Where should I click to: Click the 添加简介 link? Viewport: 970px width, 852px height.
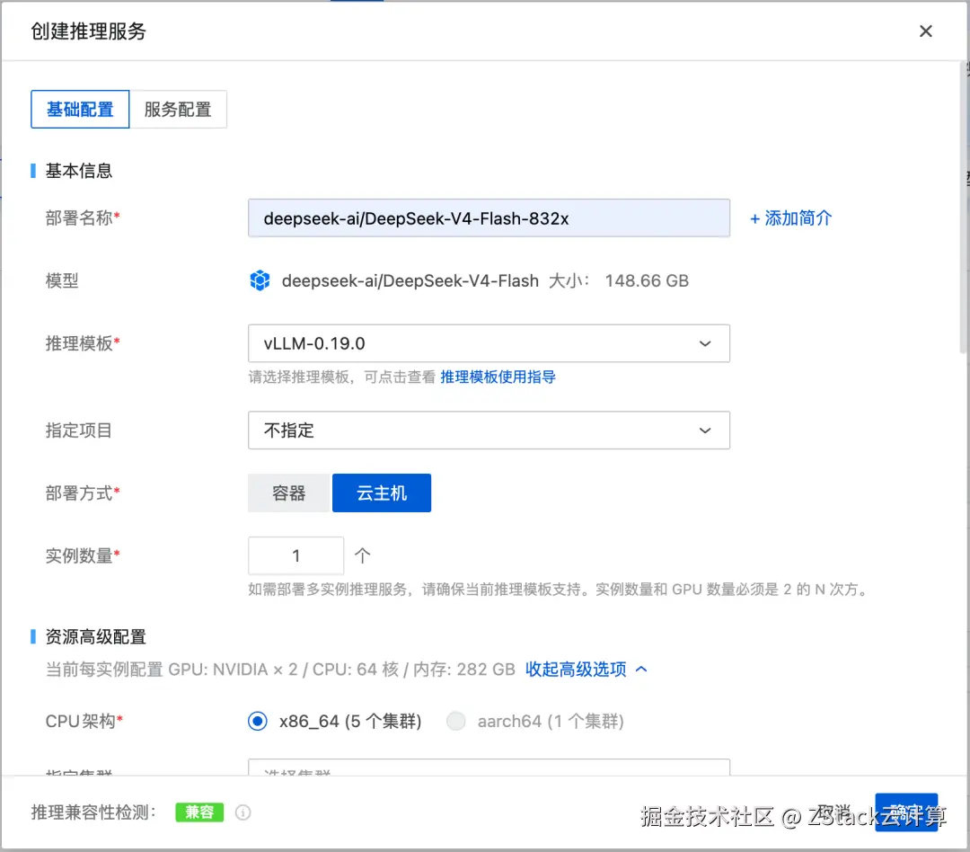pyautogui.click(x=790, y=217)
